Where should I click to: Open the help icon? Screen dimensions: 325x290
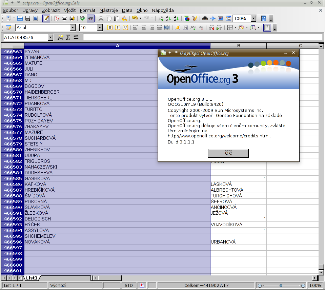point(263,18)
